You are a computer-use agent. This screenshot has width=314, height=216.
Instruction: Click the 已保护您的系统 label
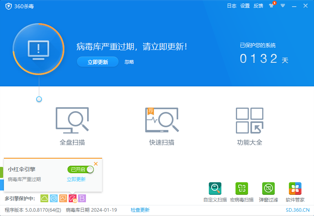[x=258, y=45]
